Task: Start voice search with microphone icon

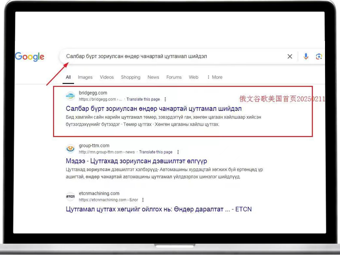Action: pyautogui.click(x=305, y=56)
